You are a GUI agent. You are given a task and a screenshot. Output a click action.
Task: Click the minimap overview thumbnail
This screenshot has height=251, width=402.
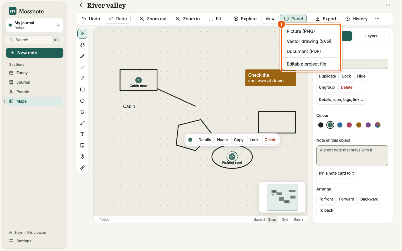[282, 197]
